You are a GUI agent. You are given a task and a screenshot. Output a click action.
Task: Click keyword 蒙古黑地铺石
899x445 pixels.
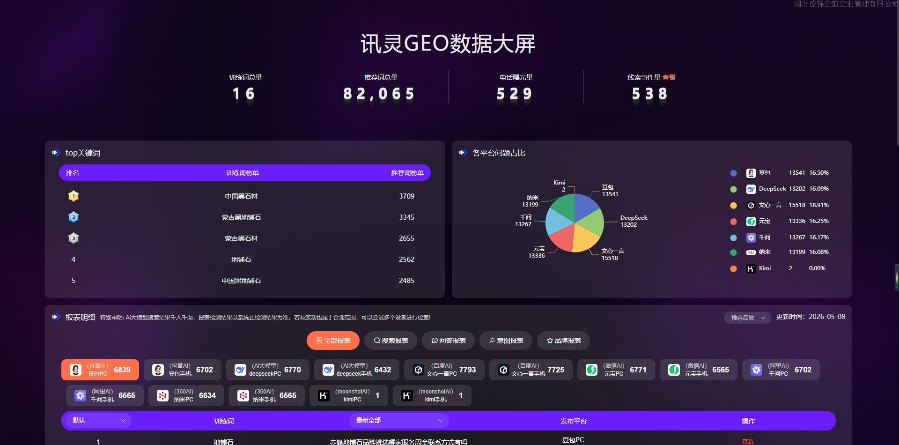[241, 217]
